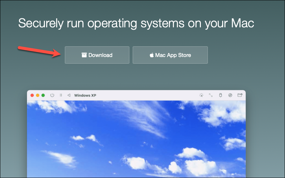
Task: Click the Download button
Action: tap(97, 55)
